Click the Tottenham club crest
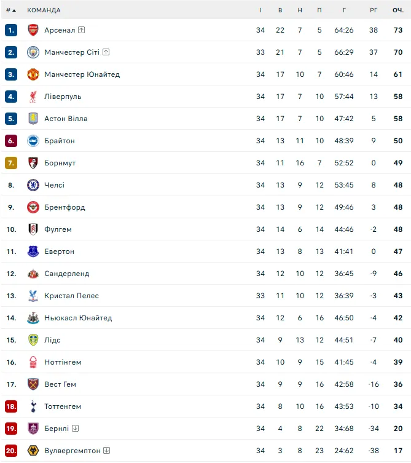Image resolution: width=411 pixels, height=463 pixels. pyautogui.click(x=33, y=406)
